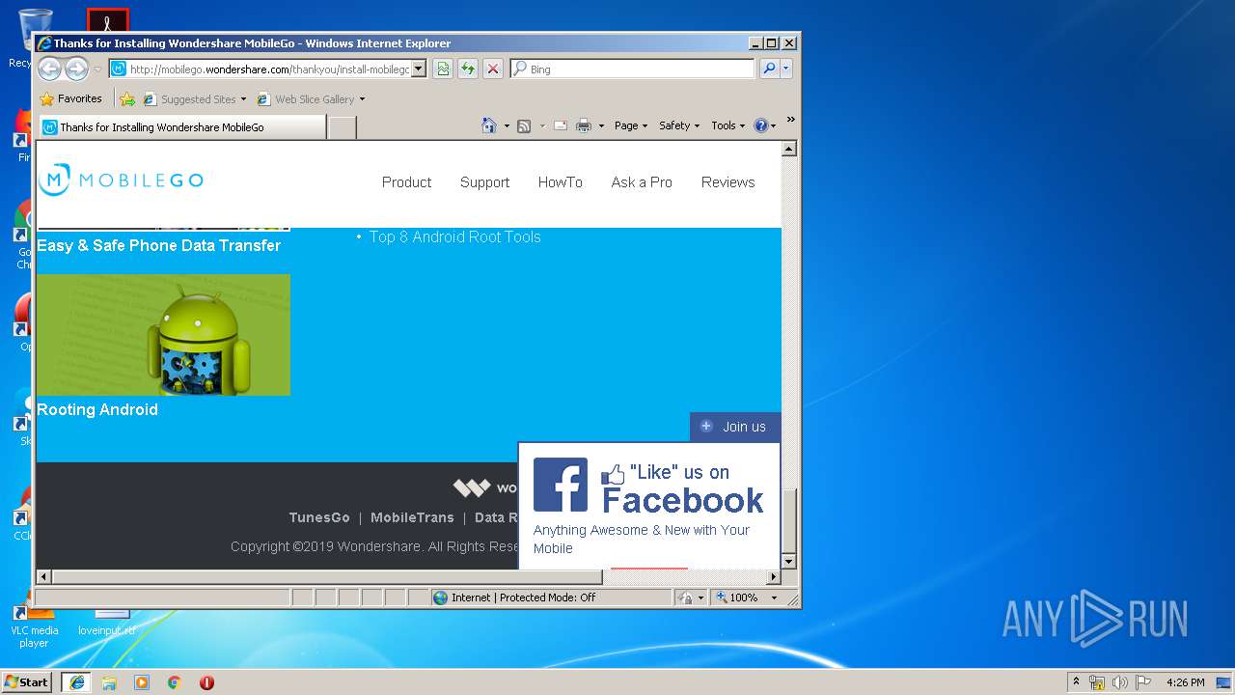Click the vertical scrollbar down arrow
Screen dimensions: 1235x695
coord(788,562)
